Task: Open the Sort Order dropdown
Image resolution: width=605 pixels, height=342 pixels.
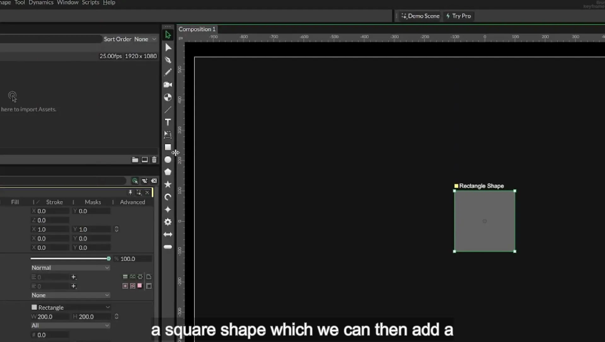Action: click(145, 39)
